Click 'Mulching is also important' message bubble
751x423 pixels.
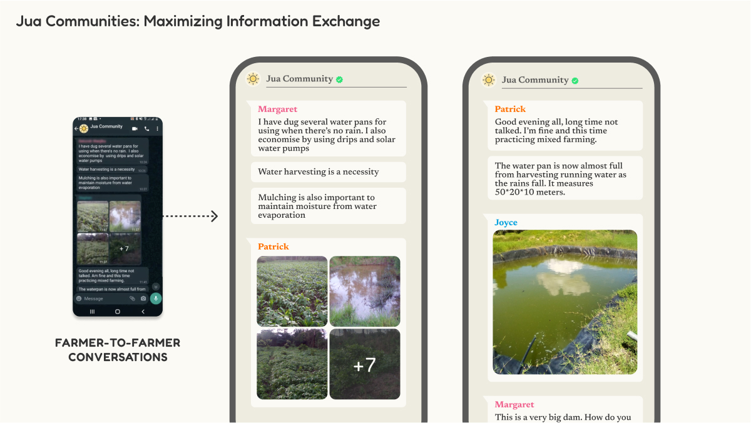pos(329,206)
